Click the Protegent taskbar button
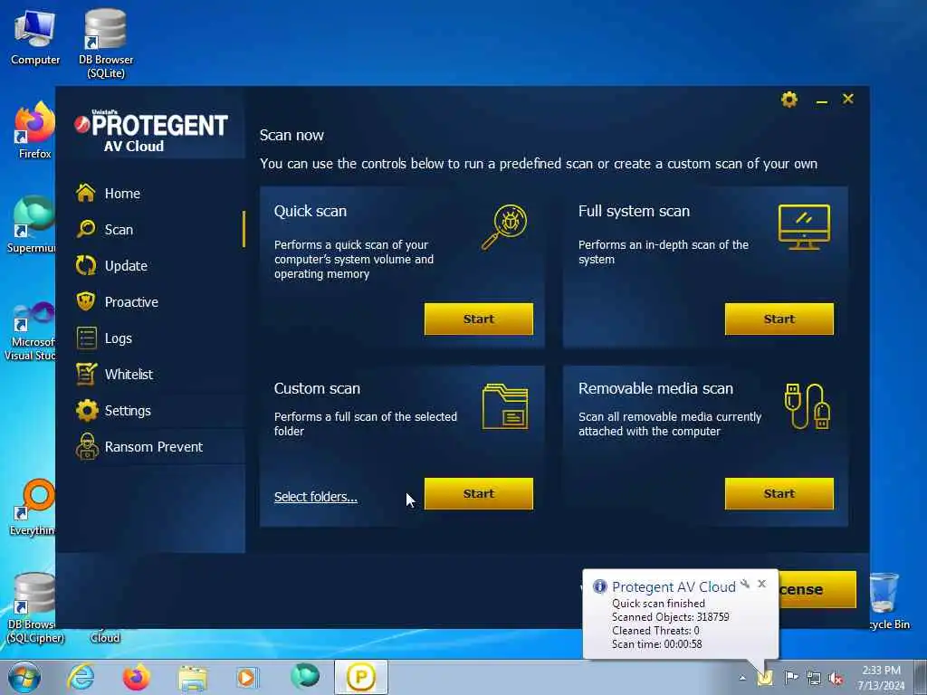The height and width of the screenshot is (695, 927). pos(361,677)
